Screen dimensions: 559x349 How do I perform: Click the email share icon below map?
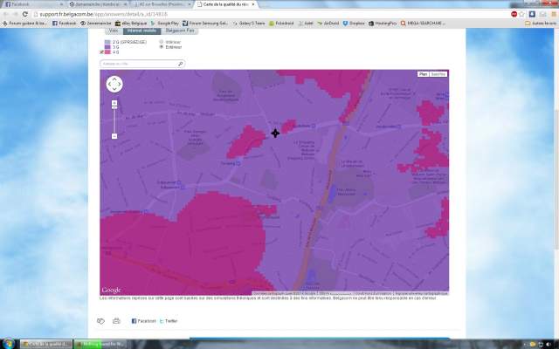pos(101,321)
